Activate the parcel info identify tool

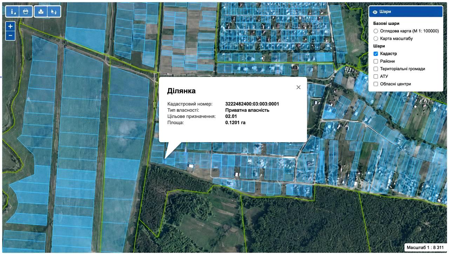tap(13, 11)
